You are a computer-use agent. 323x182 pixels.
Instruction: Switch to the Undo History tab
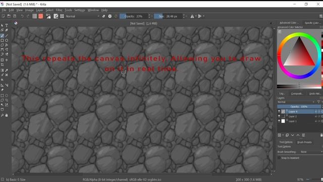click(x=315, y=94)
